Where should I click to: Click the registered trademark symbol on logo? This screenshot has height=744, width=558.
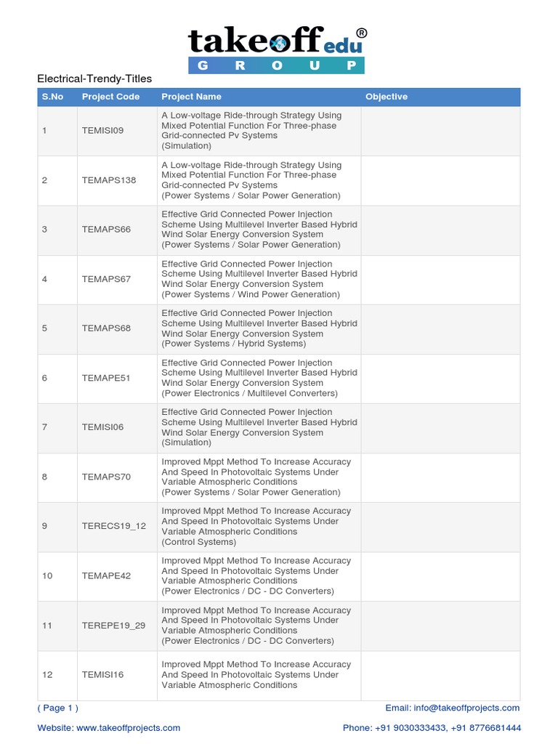tap(361, 33)
